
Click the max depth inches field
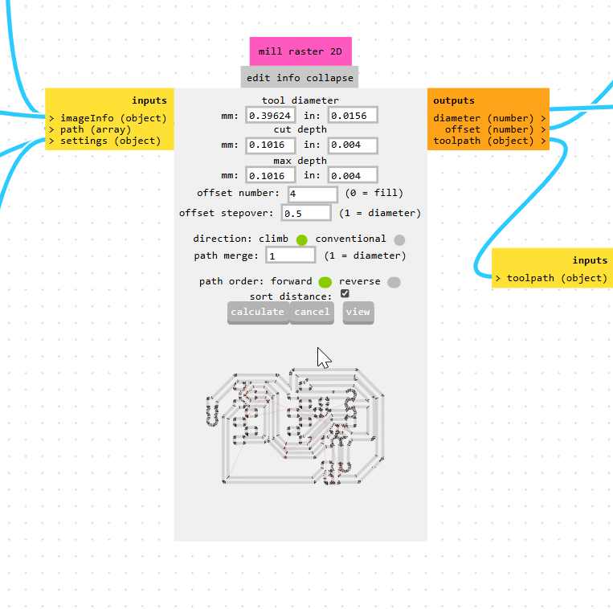(353, 175)
